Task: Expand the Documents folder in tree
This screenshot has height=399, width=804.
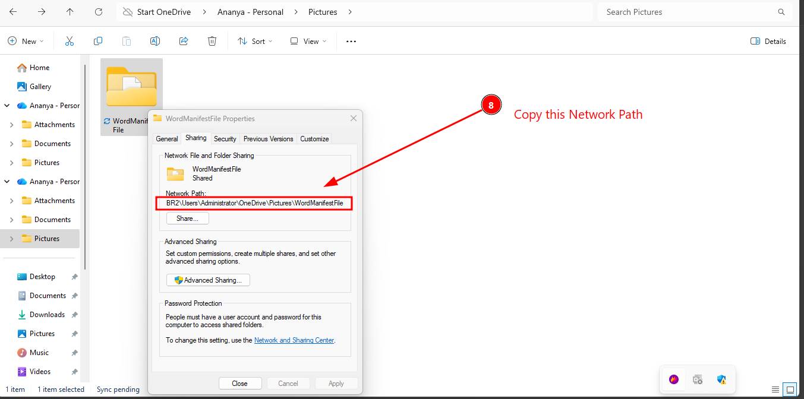Action: [12, 144]
